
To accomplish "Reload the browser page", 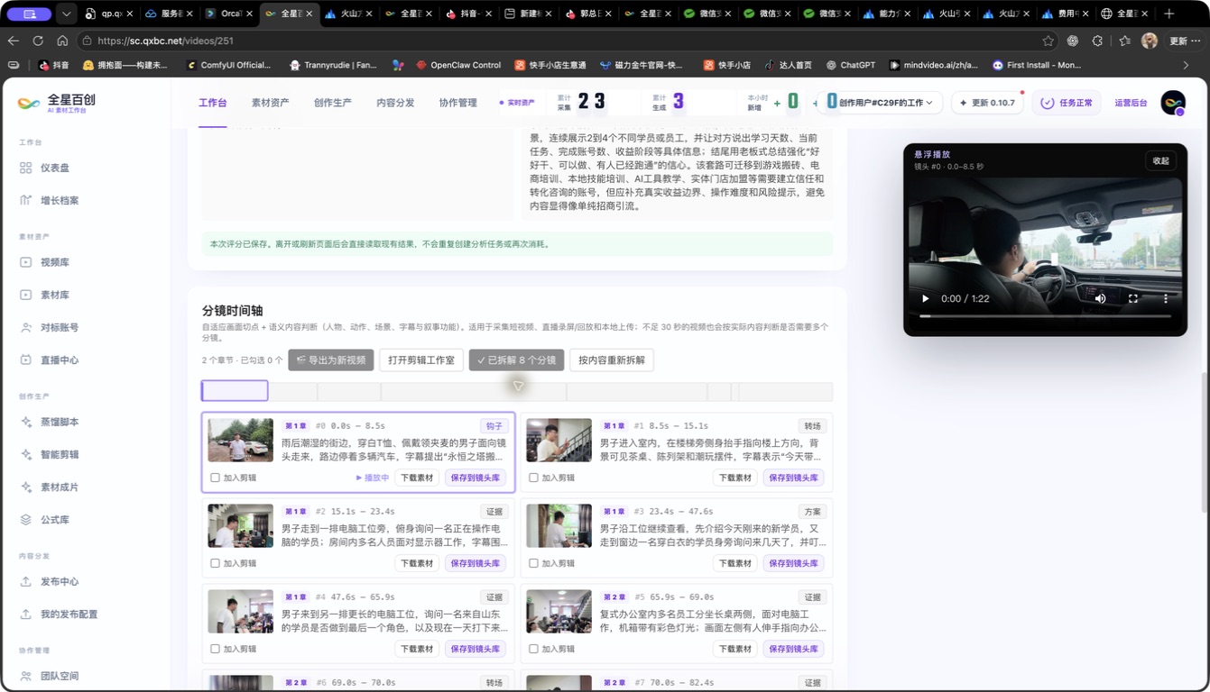I will (38, 41).
